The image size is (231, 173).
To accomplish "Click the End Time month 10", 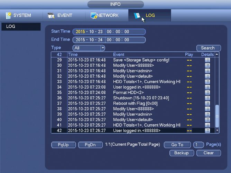I will click(x=92, y=40).
